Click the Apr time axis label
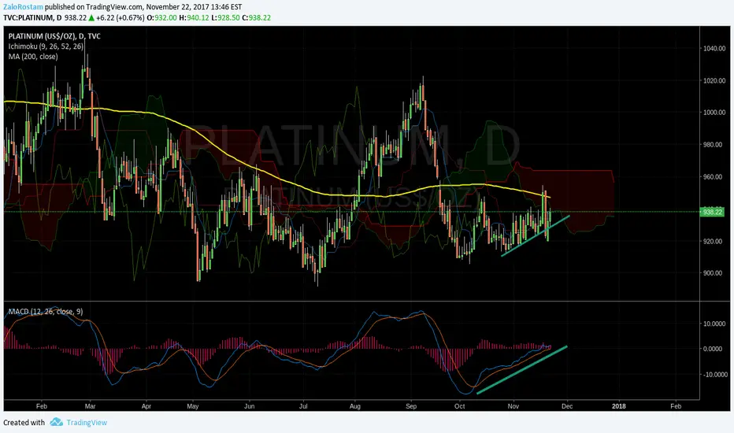 [x=146, y=406]
